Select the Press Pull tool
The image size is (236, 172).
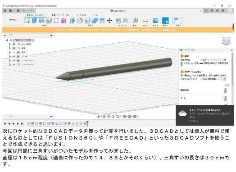(73, 21)
